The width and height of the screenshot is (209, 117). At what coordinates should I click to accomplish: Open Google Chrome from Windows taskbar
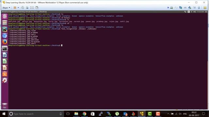pyautogui.click(x=84, y=114)
